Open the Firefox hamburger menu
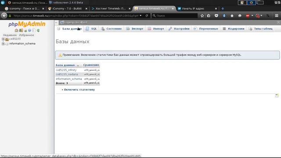The image size is (281, 158). coord(277,16)
